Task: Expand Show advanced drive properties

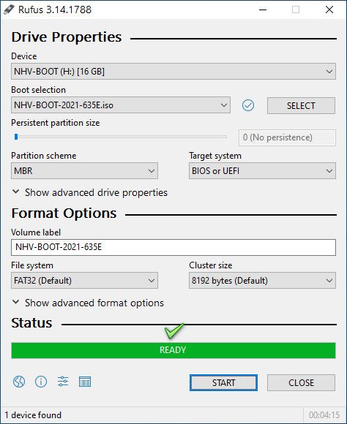Action: click(x=89, y=192)
